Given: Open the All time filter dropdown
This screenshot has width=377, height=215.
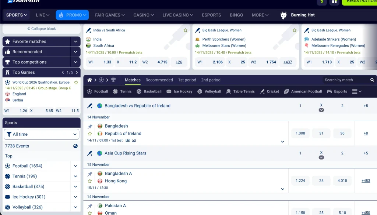Looking at the screenshot, I should tap(41, 134).
